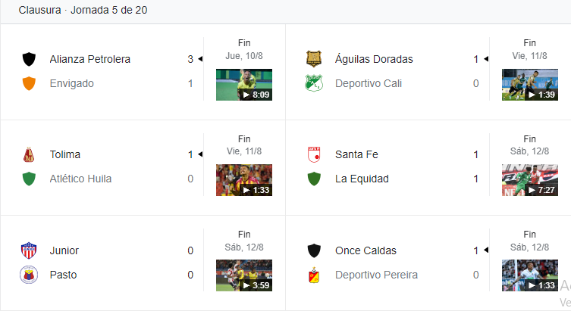The height and width of the screenshot is (311, 571).
Task: Open the Tolima team name link
Action: point(65,154)
